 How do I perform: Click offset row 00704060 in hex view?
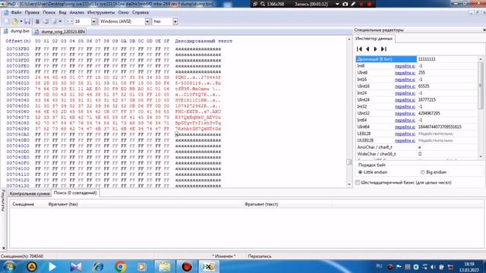(18, 111)
